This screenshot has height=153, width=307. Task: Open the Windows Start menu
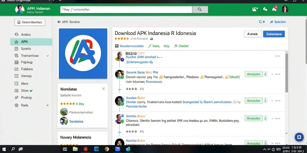(x=4, y=149)
